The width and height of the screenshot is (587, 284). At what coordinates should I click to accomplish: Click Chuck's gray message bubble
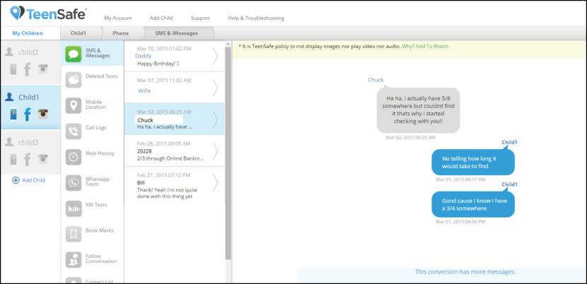point(418,110)
